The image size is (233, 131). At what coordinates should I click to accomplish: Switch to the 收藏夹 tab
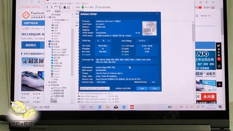[58, 11]
